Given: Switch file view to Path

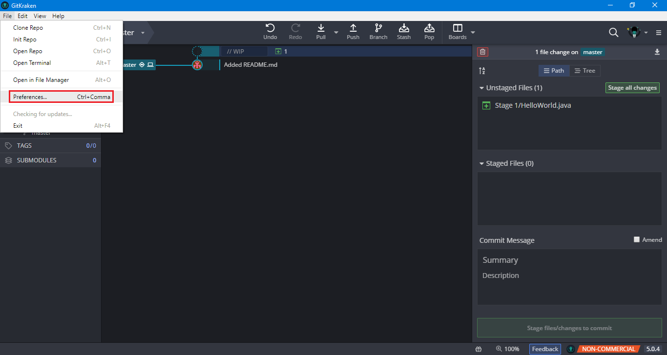Looking at the screenshot, I should (x=554, y=71).
